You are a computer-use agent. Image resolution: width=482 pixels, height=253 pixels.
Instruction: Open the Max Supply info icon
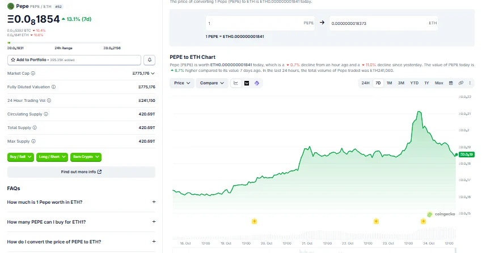pyautogui.click(x=33, y=141)
